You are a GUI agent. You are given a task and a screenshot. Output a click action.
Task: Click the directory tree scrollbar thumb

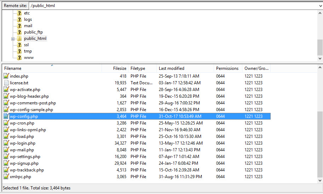[x=320, y=47]
